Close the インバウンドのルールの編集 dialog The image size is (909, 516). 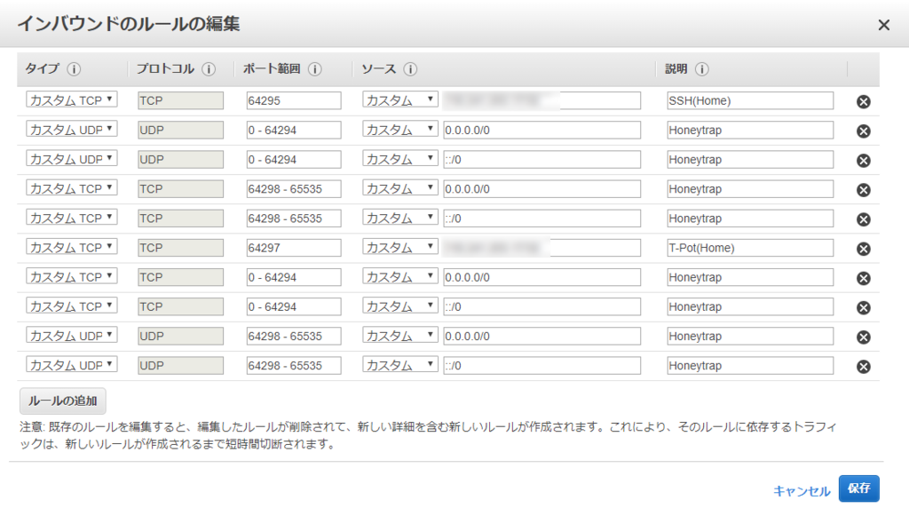883,25
